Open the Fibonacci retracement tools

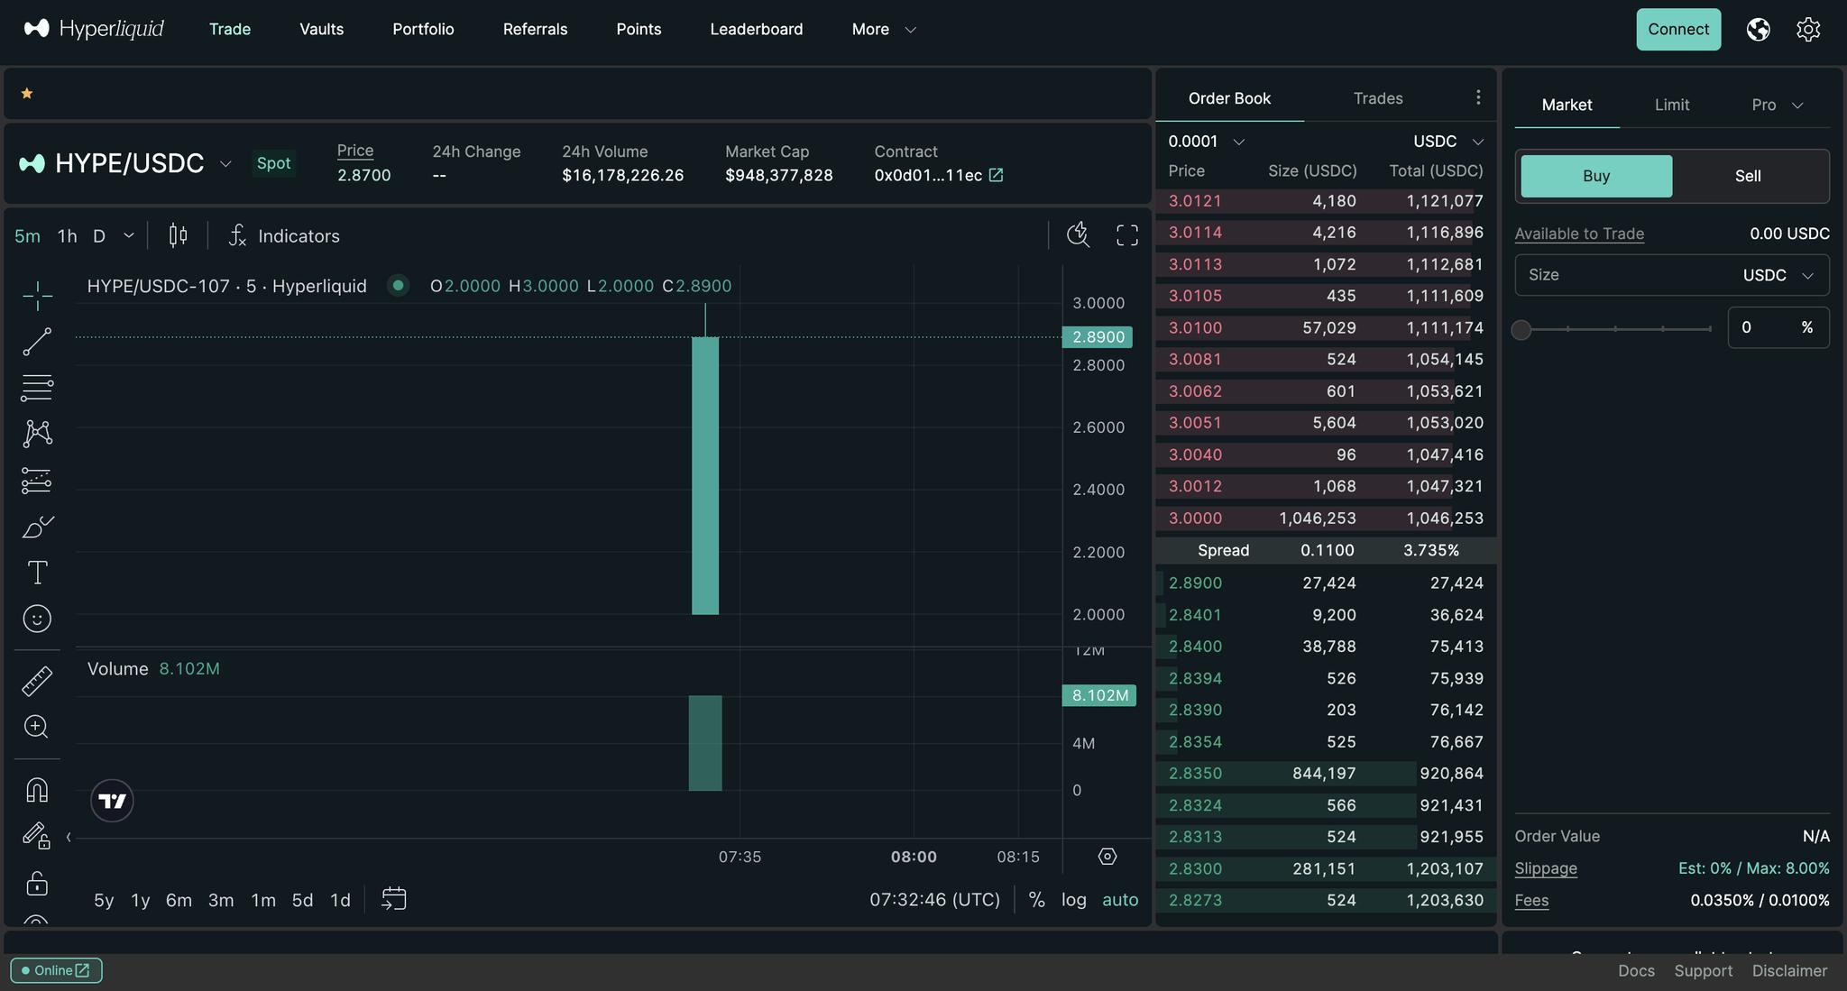tap(37, 388)
